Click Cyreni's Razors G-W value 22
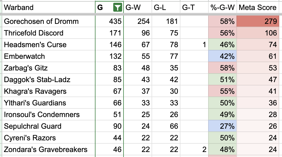 (138, 138)
